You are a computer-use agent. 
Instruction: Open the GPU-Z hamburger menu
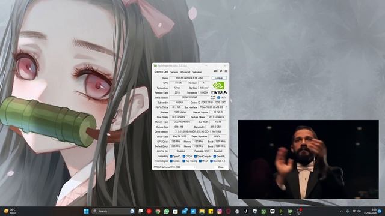coord(226,71)
